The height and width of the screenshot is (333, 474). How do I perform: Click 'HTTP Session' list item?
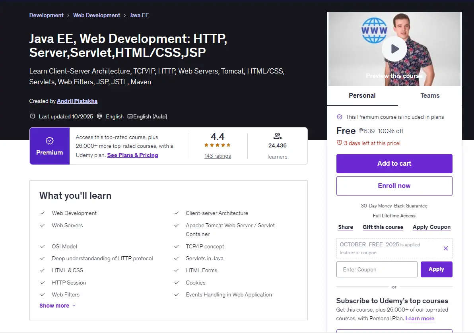pyautogui.click(x=69, y=283)
